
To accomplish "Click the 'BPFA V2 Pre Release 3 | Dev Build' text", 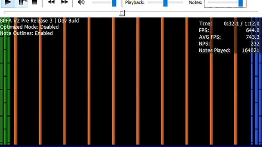I will coord(39,21).
